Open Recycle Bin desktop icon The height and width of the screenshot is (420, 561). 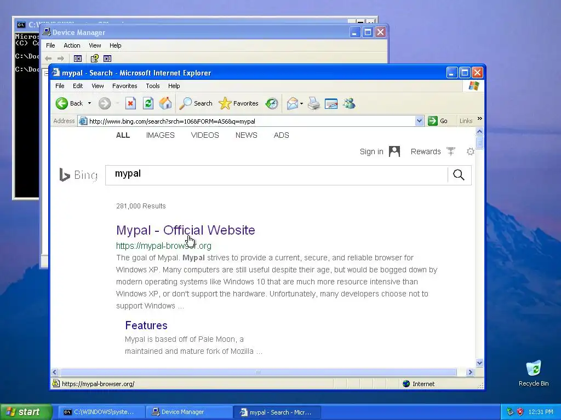534,373
